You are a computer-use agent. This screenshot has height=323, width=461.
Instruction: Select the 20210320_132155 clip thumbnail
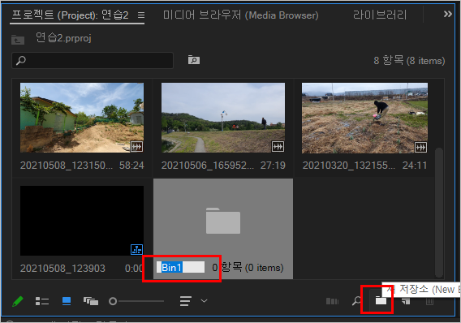click(x=364, y=118)
